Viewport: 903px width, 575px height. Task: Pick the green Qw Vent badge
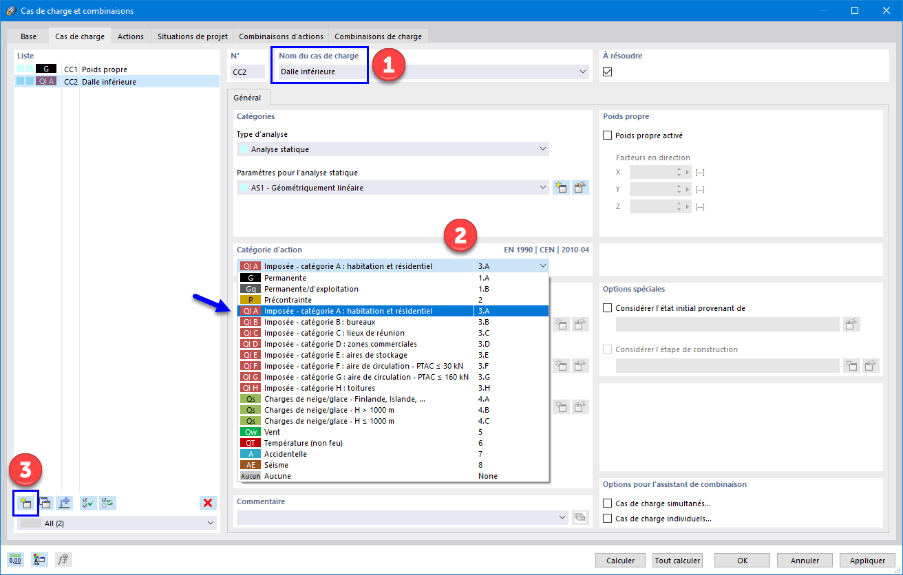click(250, 432)
